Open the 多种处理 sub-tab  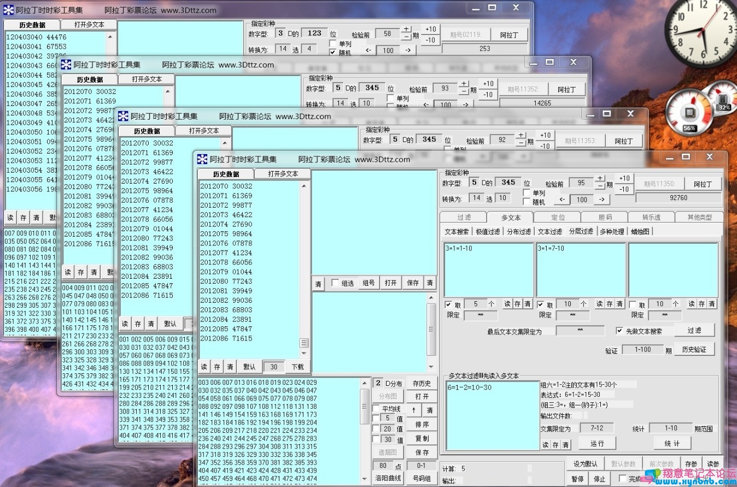tap(612, 232)
